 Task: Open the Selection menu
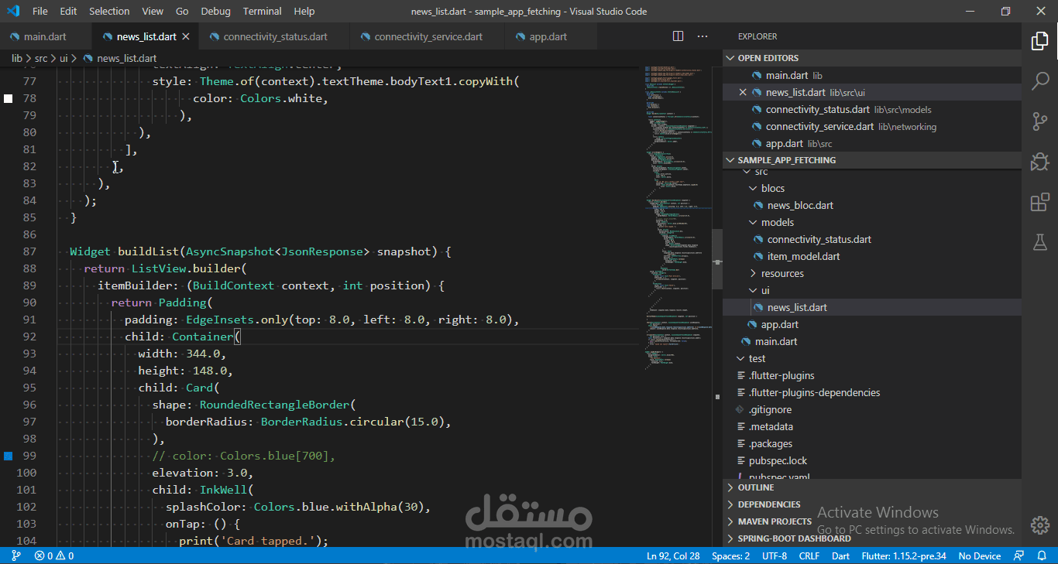click(109, 11)
